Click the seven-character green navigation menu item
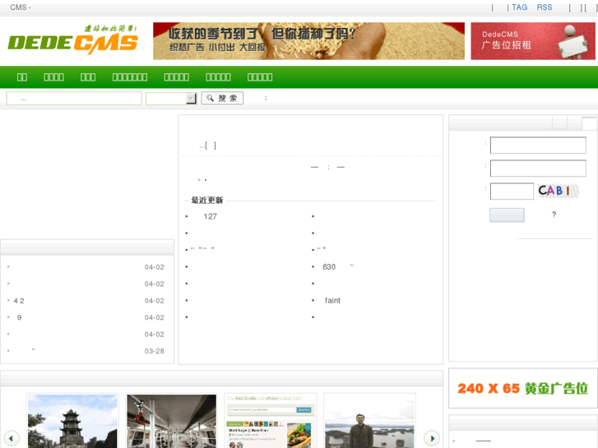Screen dimensions: 598x448 [130, 77]
